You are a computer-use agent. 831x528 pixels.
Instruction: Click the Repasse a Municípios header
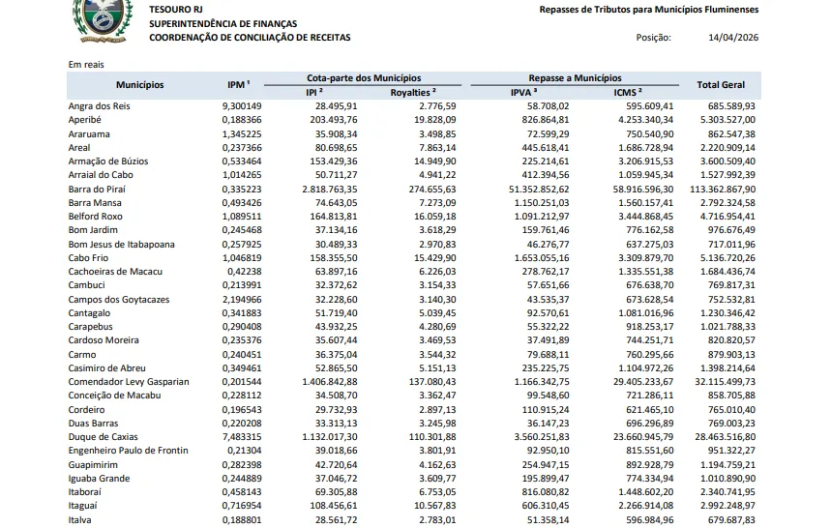click(x=575, y=77)
